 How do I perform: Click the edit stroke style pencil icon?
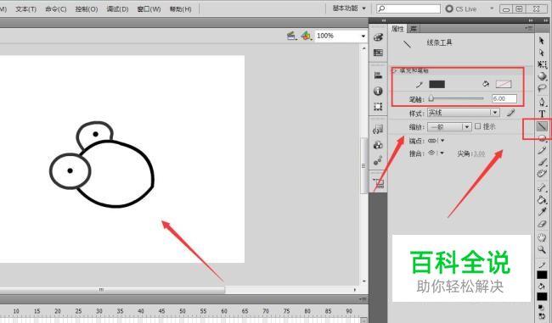[x=510, y=113]
